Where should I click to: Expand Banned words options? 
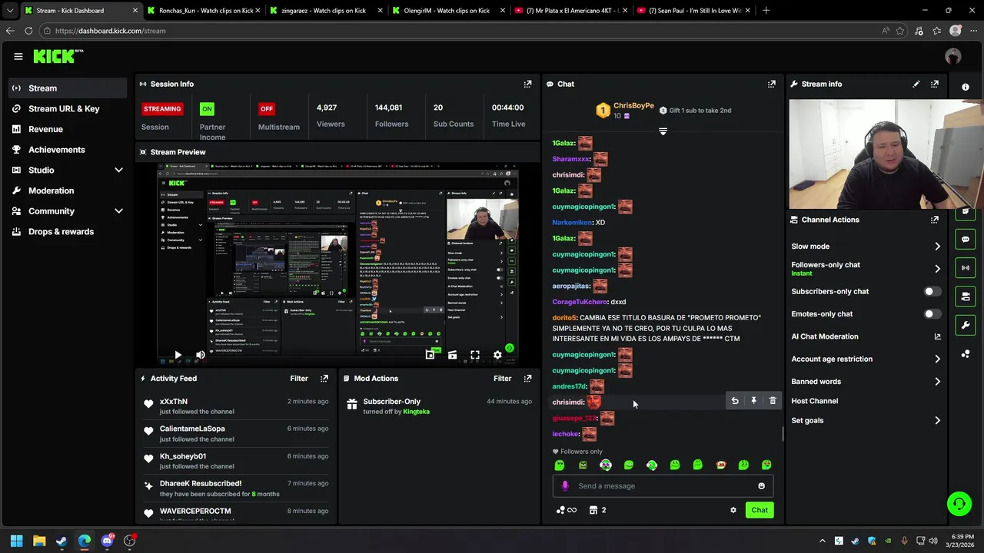click(x=937, y=382)
